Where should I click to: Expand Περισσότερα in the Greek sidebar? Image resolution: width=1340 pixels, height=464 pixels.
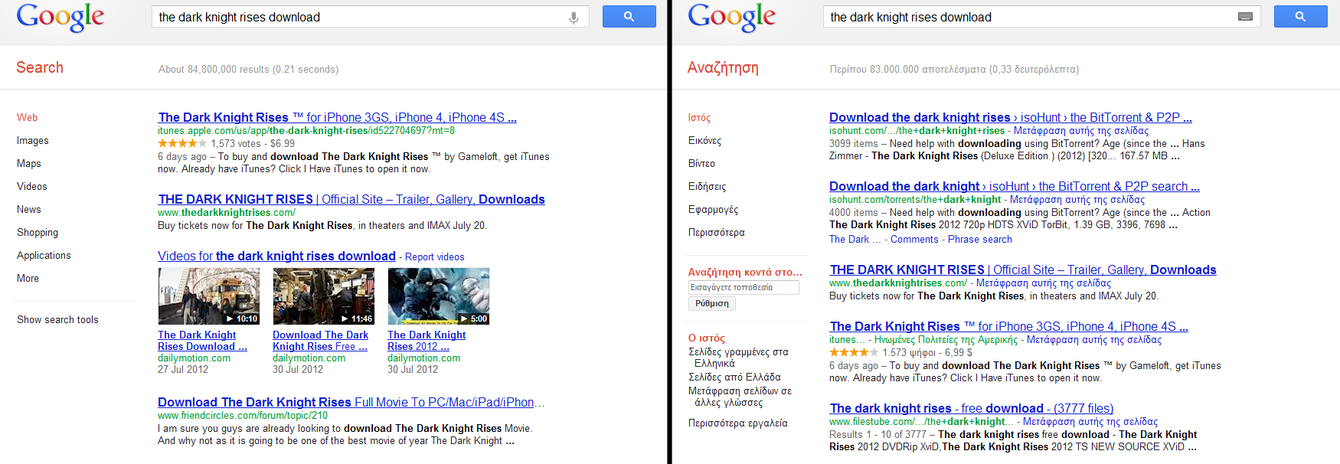[716, 232]
